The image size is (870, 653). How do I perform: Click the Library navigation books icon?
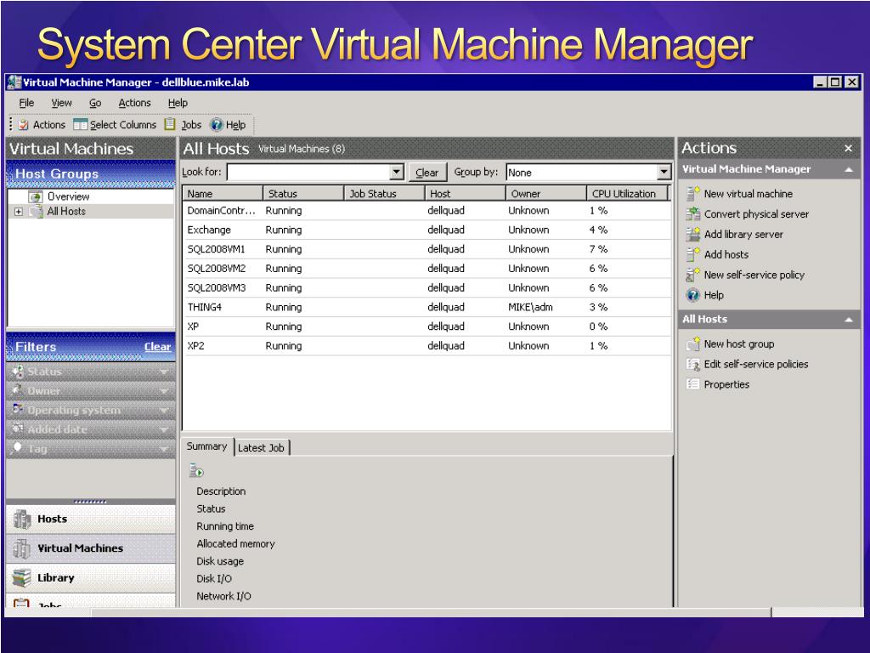pos(22,577)
